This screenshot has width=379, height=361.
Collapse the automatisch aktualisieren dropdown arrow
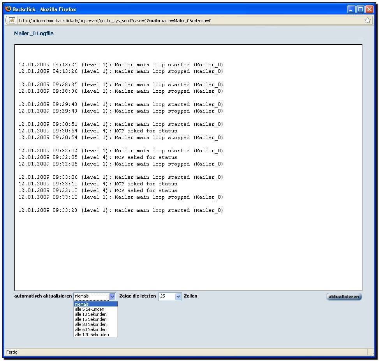click(113, 296)
